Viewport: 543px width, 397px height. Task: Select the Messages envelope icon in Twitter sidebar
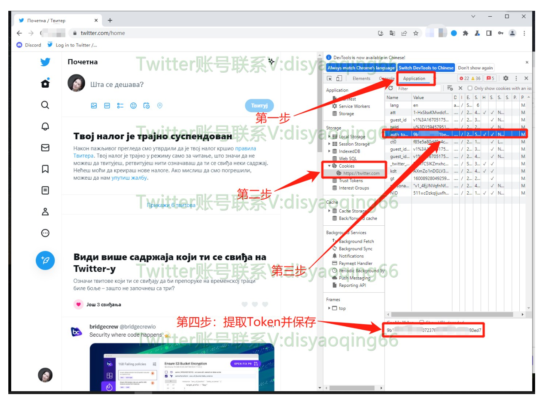[x=45, y=148]
